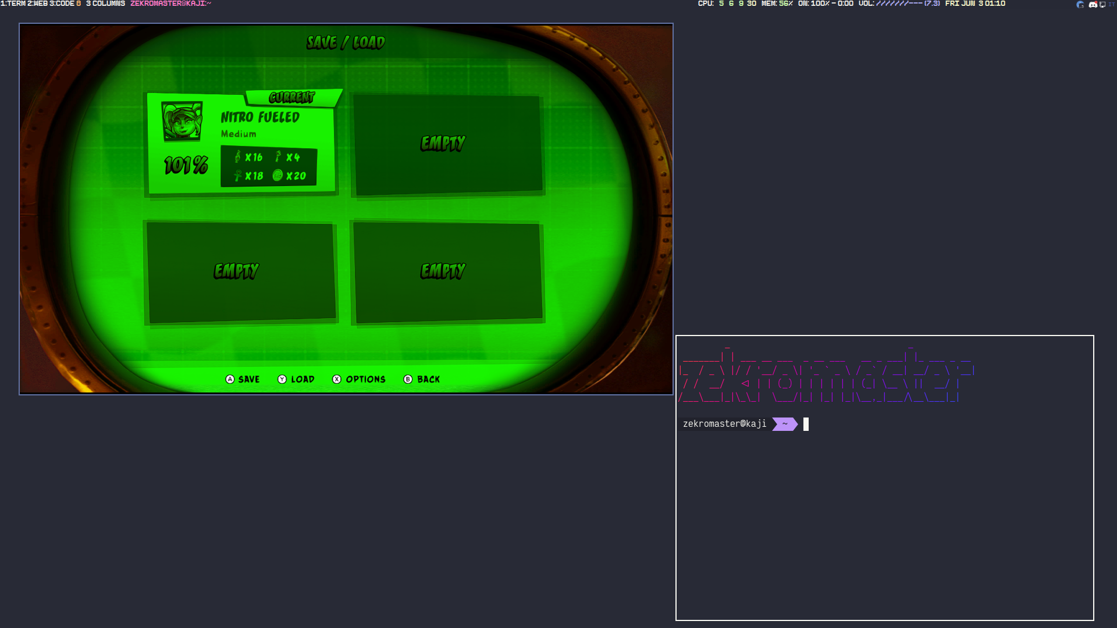Click the B button icon for Back
Viewport: 1117px width, 628px height.
408,379
